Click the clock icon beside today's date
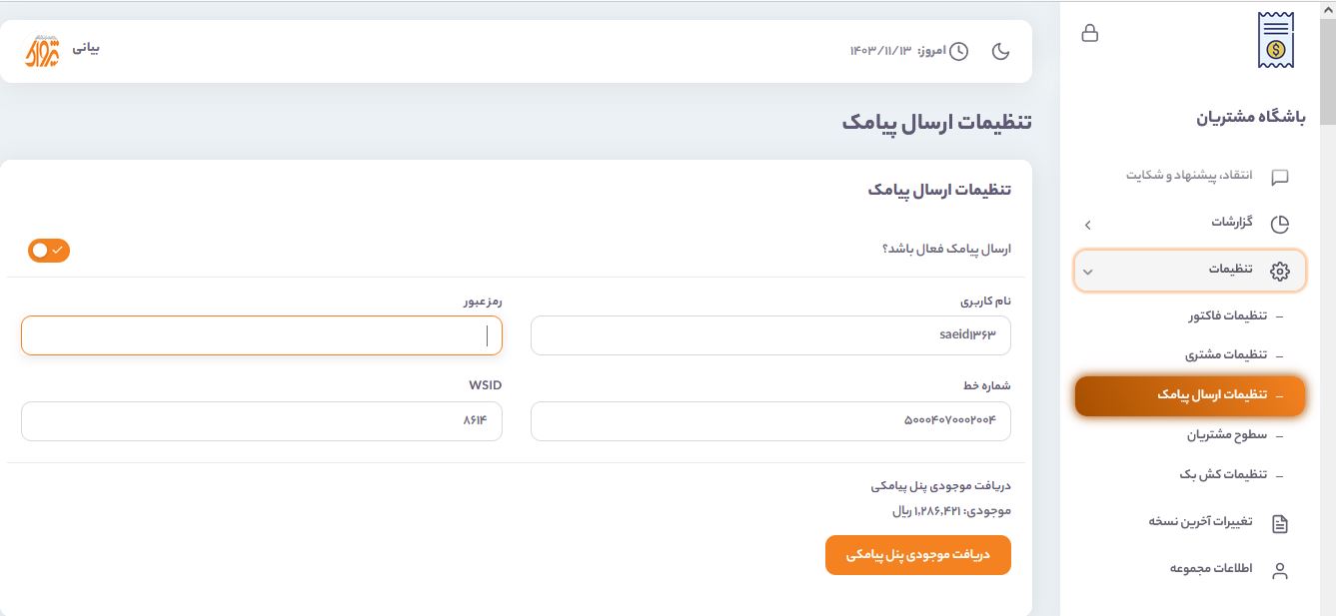 click(958, 51)
